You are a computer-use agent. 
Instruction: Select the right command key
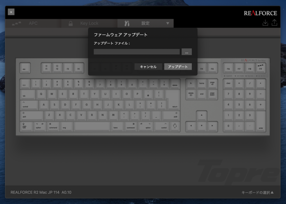[131, 126]
